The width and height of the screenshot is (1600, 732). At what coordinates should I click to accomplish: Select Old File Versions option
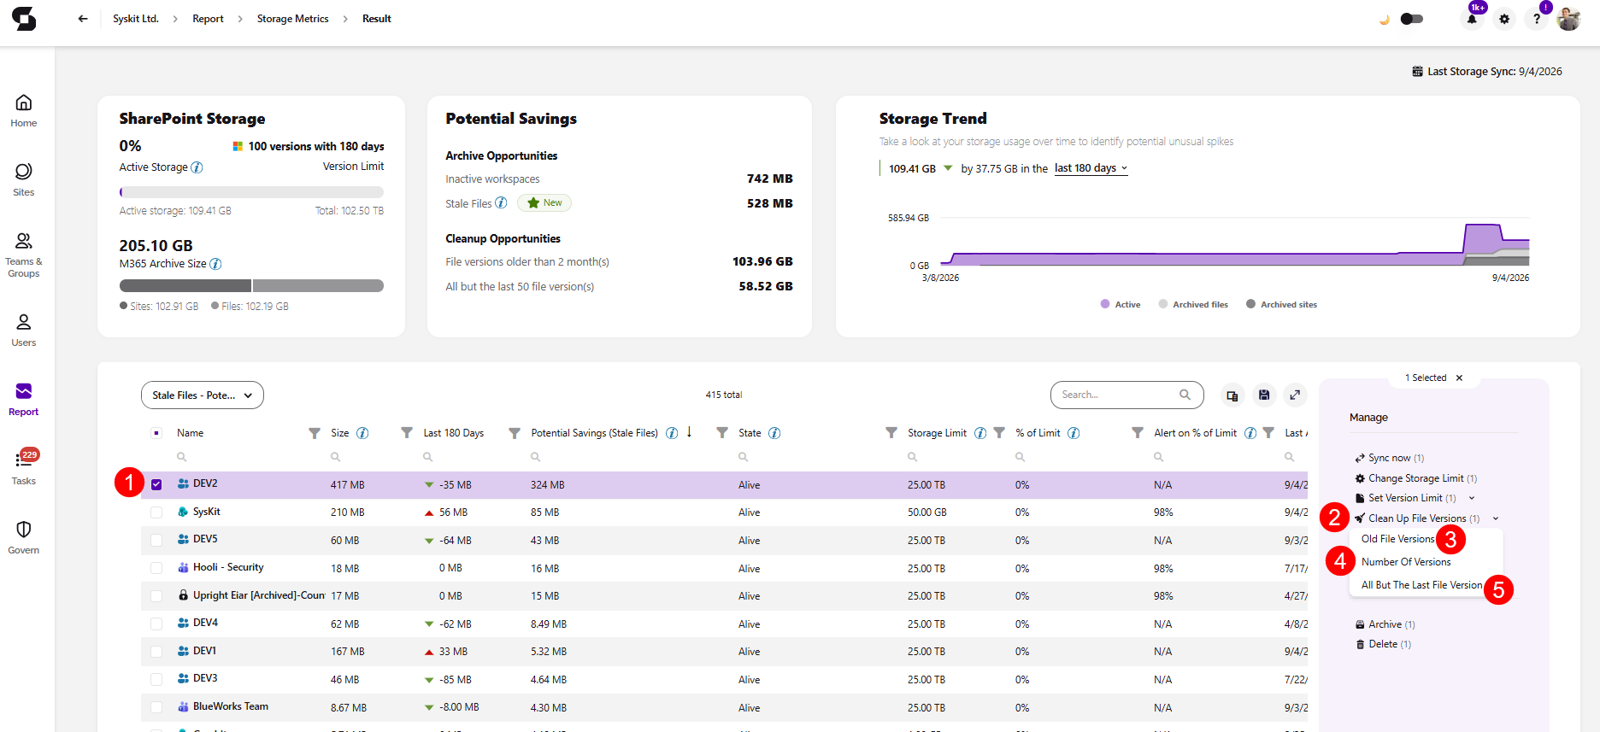point(1398,539)
